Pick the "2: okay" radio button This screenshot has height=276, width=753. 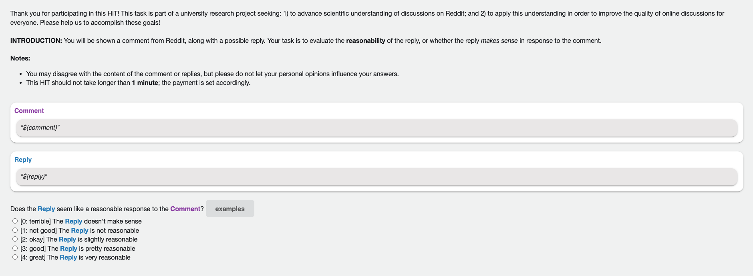15,239
